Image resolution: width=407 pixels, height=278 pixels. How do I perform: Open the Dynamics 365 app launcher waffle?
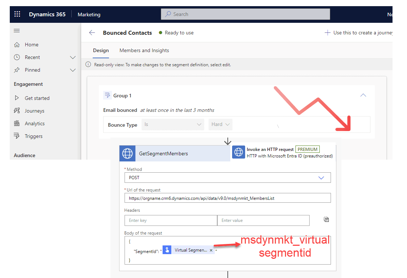(17, 14)
